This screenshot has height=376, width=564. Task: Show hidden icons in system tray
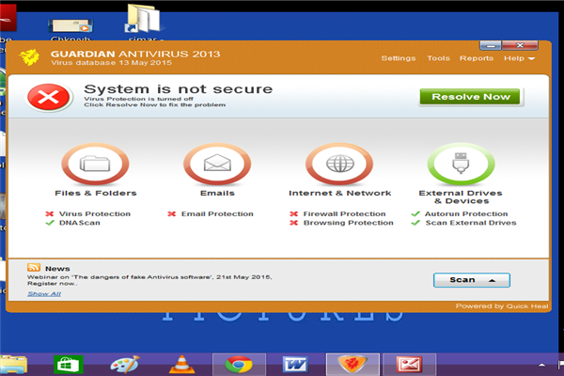(541, 366)
